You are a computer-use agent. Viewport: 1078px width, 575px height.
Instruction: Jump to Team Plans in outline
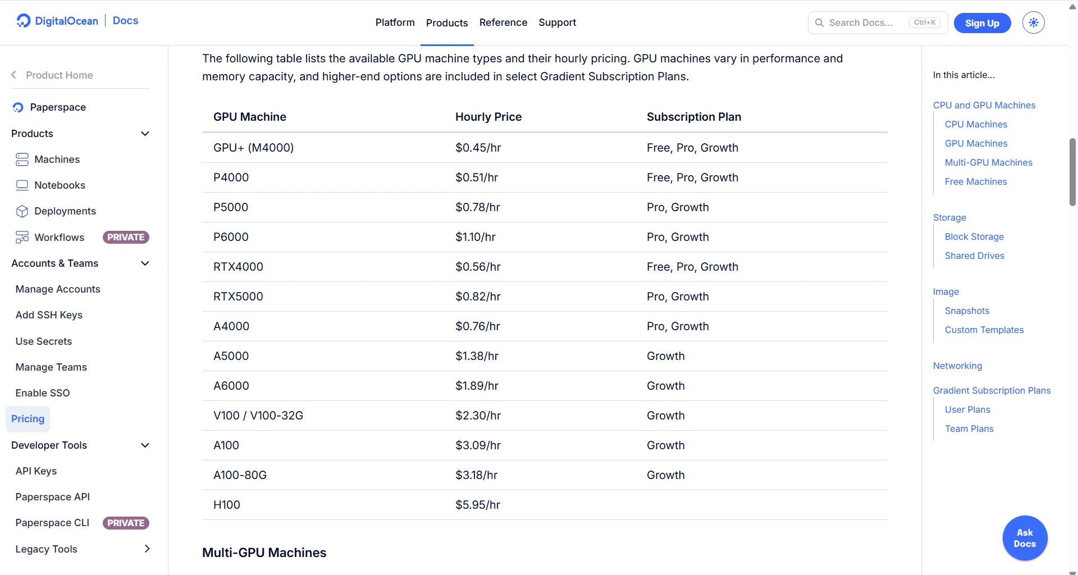point(969,428)
